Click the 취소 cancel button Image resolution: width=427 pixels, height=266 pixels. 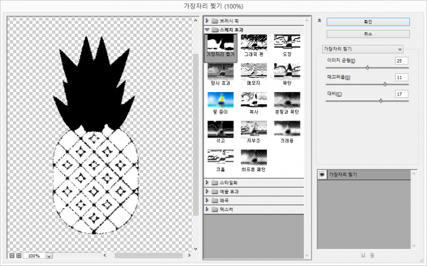coord(368,34)
